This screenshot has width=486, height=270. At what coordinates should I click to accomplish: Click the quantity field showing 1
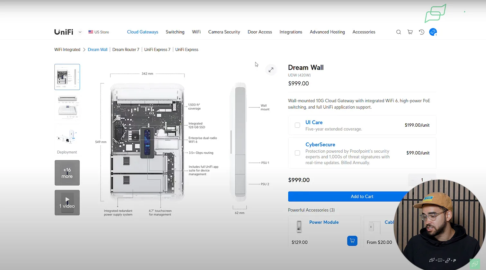[422, 180]
